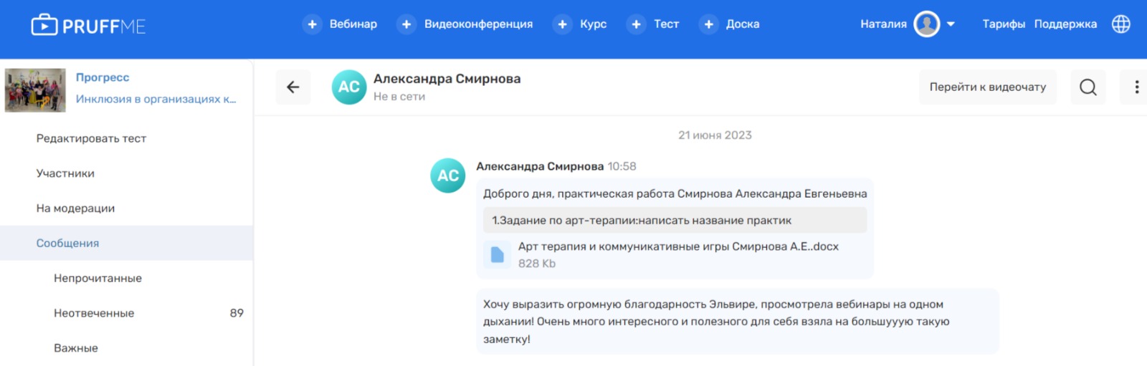Viewport: 1147px width, 366px height.
Task: Click the Наталия profile avatar
Action: [927, 24]
